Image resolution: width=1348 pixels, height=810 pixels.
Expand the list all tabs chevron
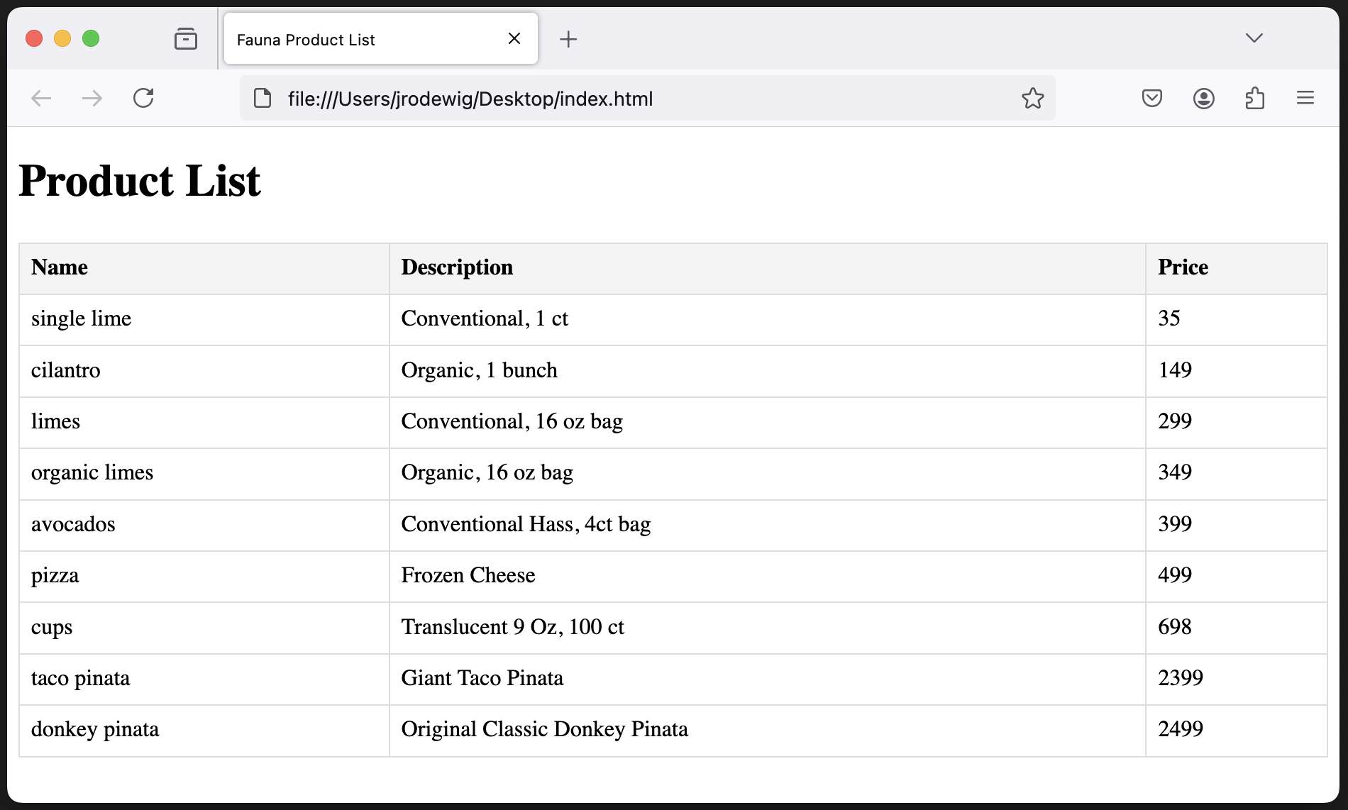[1254, 38]
